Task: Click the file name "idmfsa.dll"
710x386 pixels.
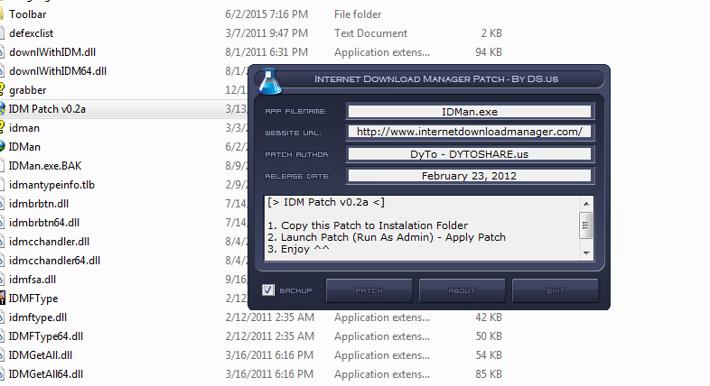Action: tap(33, 280)
